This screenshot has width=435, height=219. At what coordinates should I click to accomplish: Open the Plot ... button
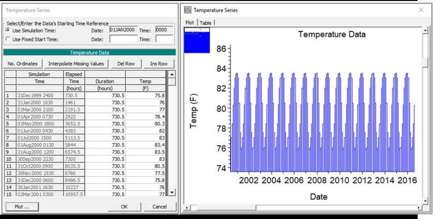[x=22, y=206]
